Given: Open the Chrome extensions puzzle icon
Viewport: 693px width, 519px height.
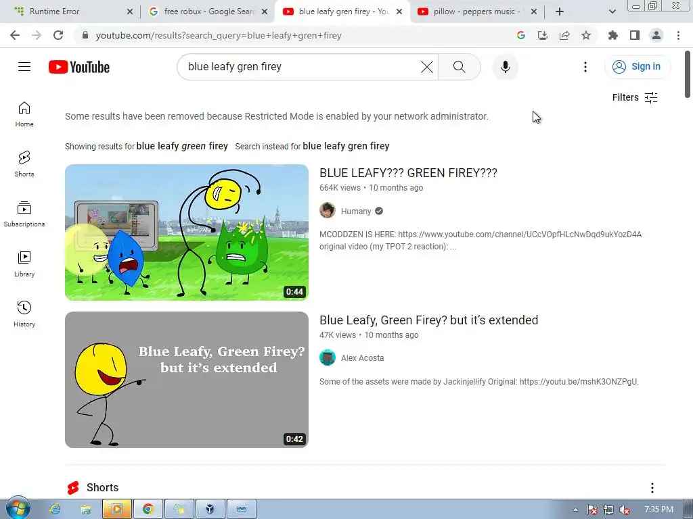Looking at the screenshot, I should pyautogui.click(x=613, y=35).
